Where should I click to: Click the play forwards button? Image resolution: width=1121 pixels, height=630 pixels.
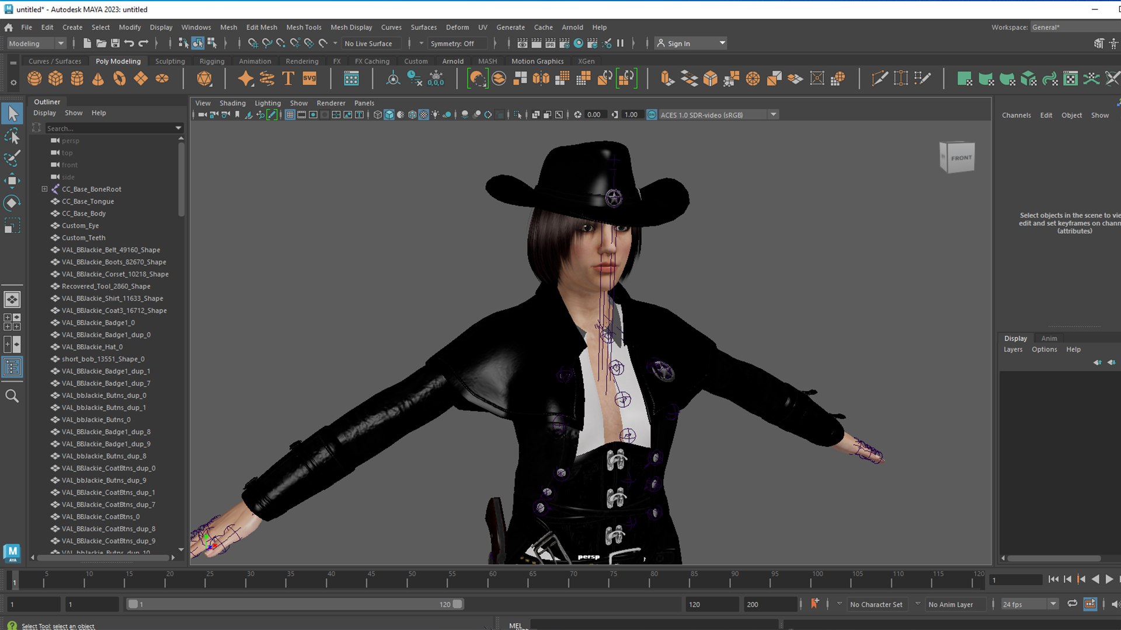point(1109,579)
